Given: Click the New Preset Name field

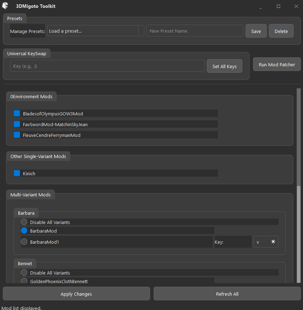Looking at the screenshot, I should point(195,31).
